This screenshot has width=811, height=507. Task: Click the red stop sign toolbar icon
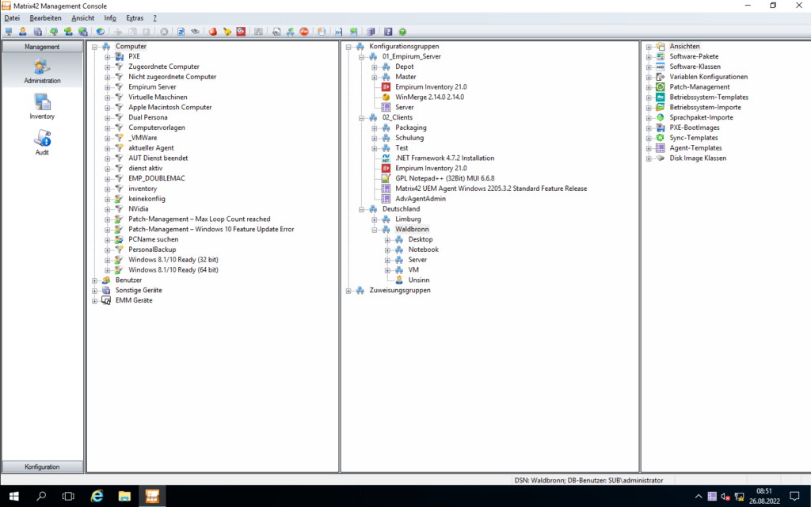pyautogui.click(x=304, y=32)
